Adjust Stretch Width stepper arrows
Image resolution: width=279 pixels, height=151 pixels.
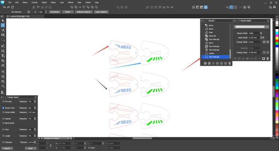pos(261,33)
